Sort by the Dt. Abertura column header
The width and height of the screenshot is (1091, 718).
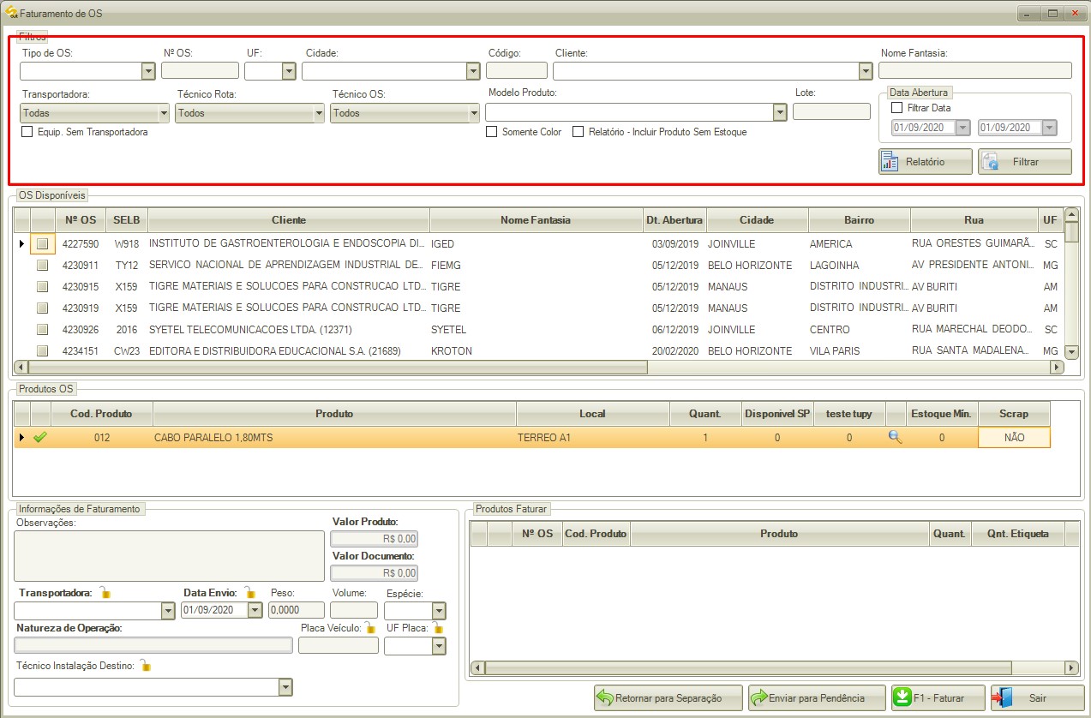[674, 220]
